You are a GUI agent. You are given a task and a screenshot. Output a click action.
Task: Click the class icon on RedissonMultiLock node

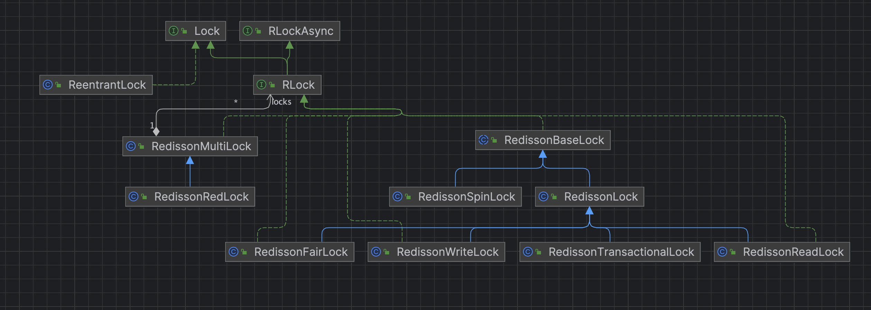[x=131, y=146]
